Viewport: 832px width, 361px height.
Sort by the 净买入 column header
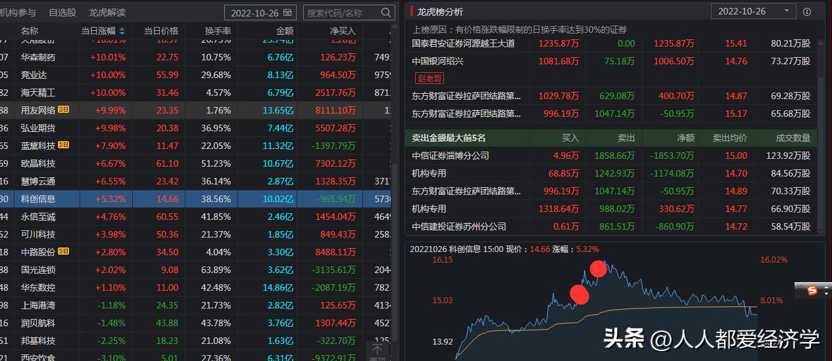343,31
